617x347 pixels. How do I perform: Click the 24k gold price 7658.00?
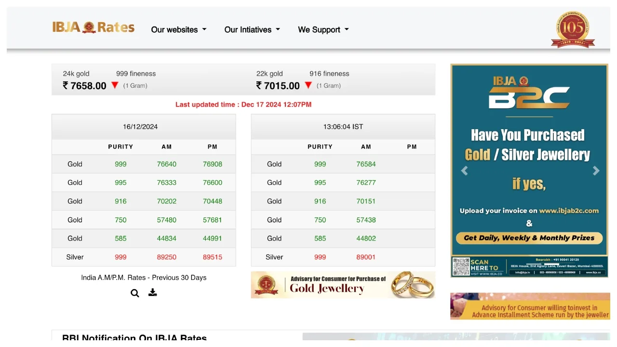(84, 86)
